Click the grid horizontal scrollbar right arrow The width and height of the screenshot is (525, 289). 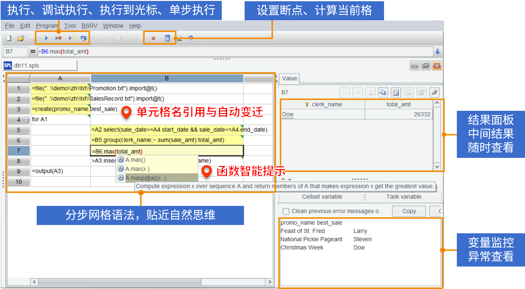tap(270, 282)
